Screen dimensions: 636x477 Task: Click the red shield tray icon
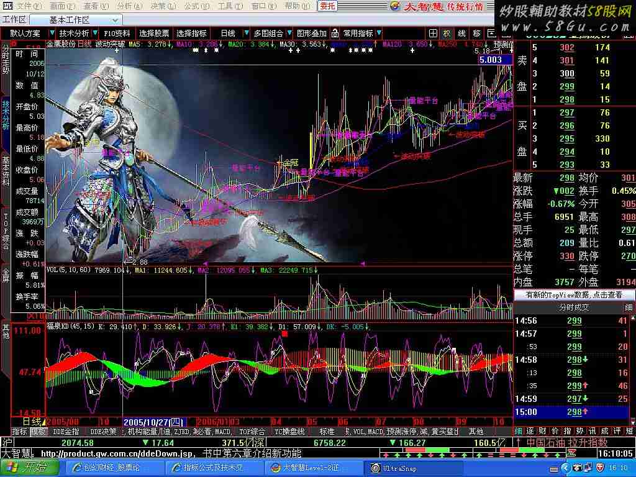(600, 468)
